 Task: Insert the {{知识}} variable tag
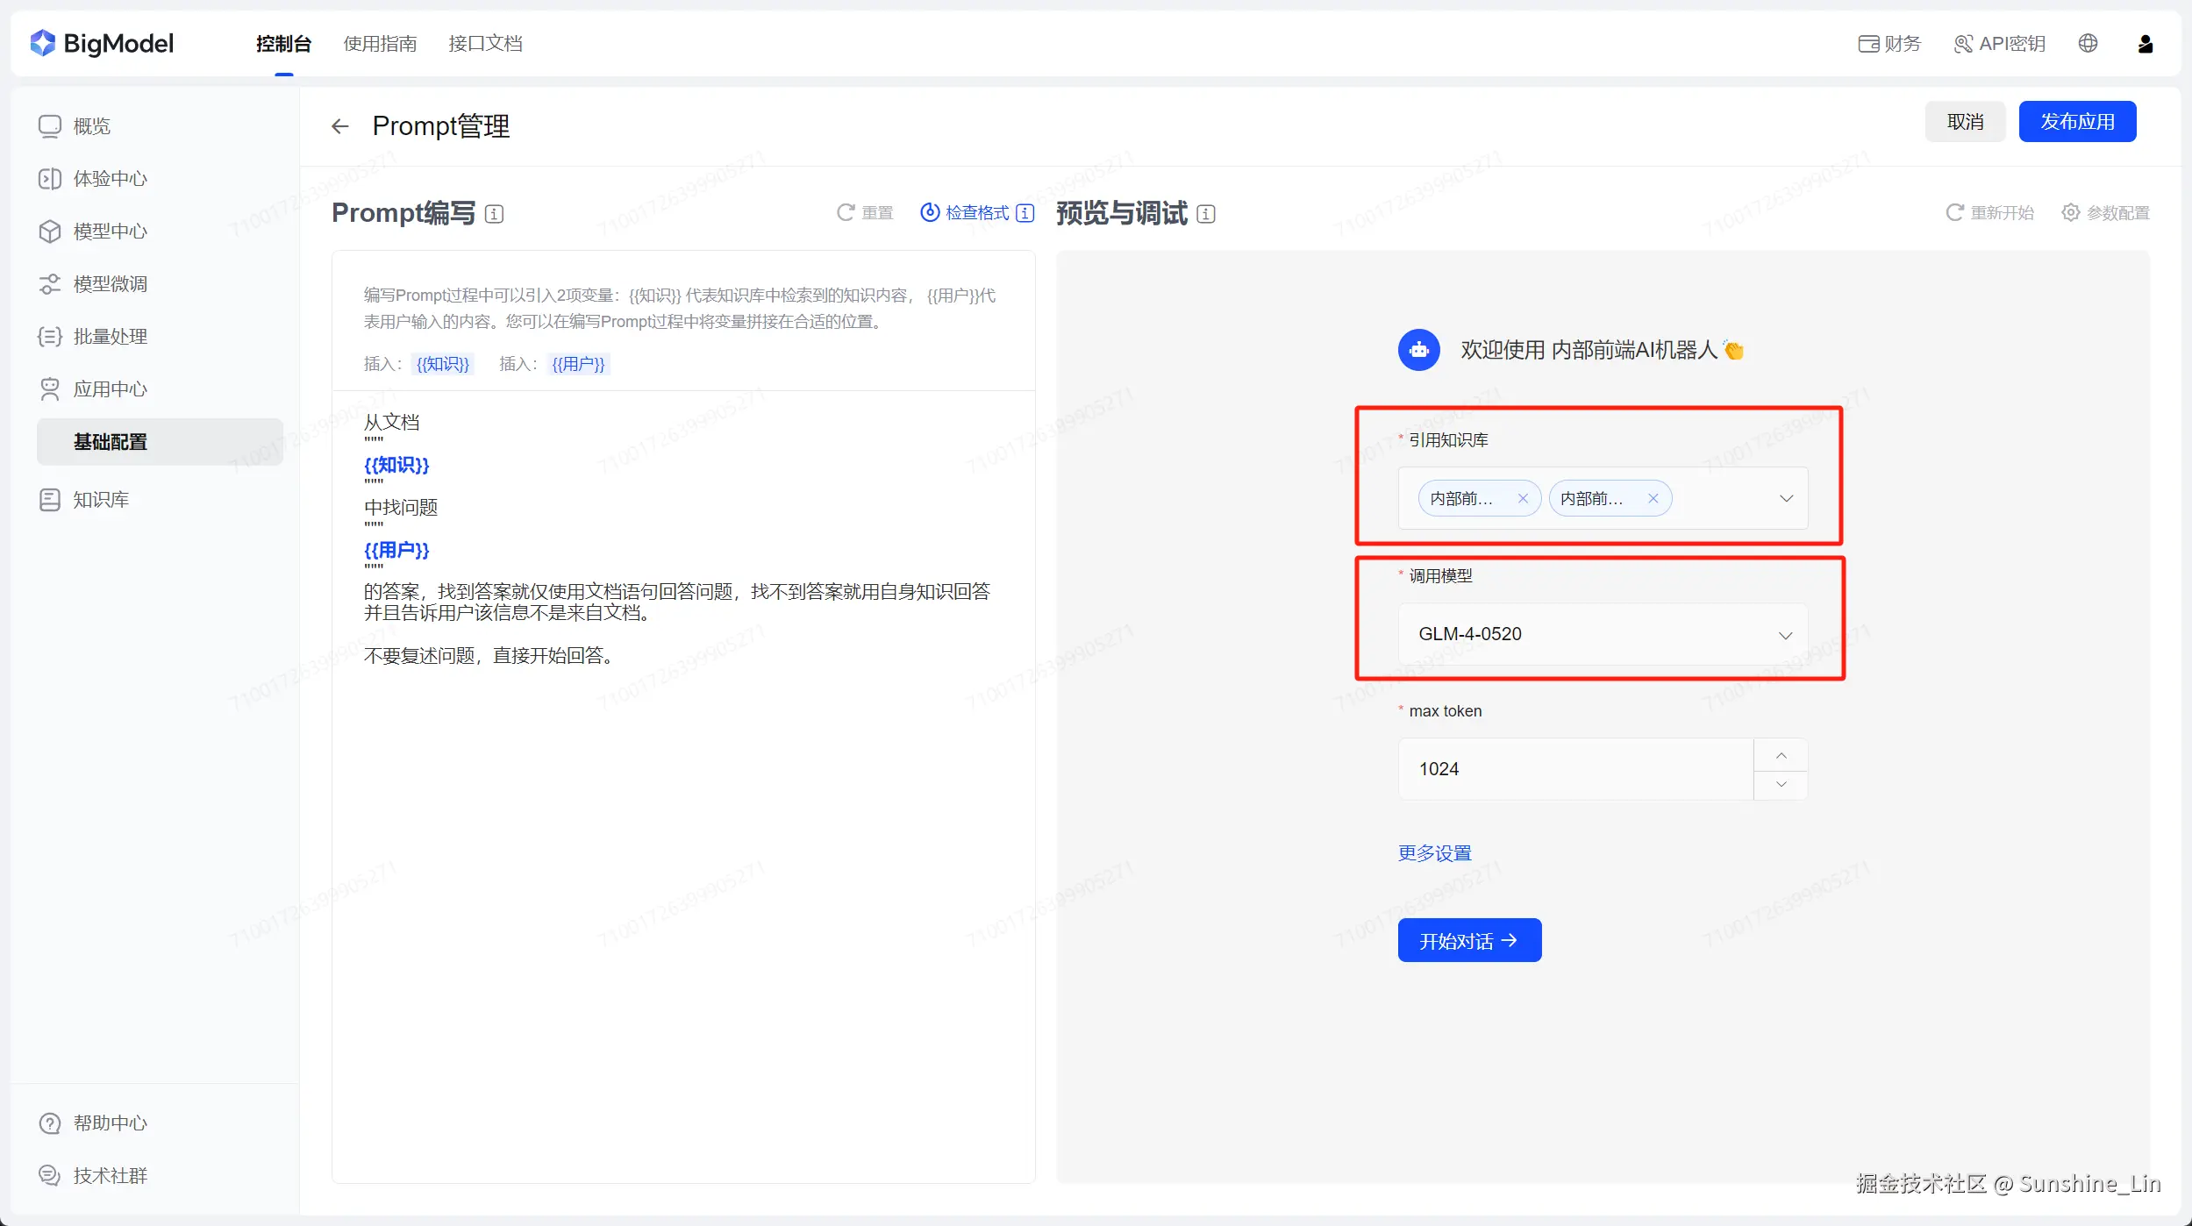443,364
